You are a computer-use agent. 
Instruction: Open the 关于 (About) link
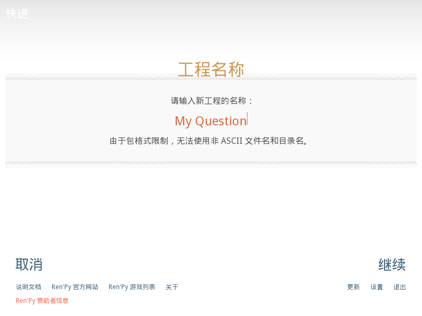pyautogui.click(x=172, y=287)
